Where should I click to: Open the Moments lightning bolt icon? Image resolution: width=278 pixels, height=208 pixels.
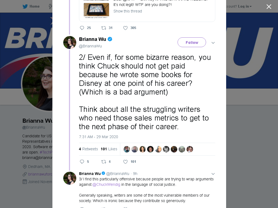(x=50, y=6)
